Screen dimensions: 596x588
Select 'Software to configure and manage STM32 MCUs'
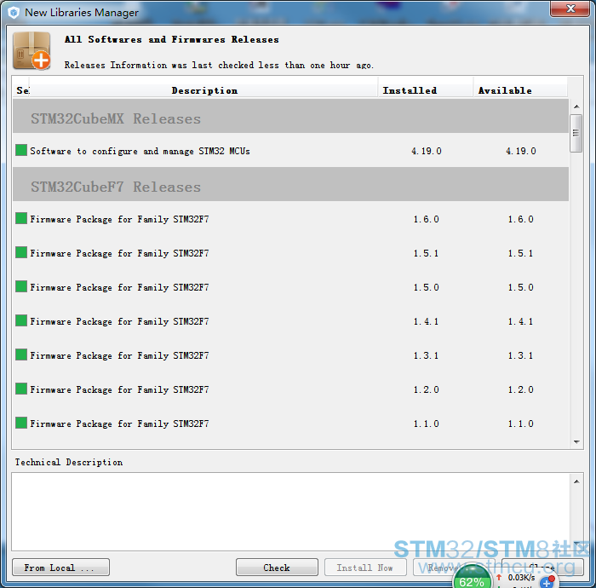point(140,151)
